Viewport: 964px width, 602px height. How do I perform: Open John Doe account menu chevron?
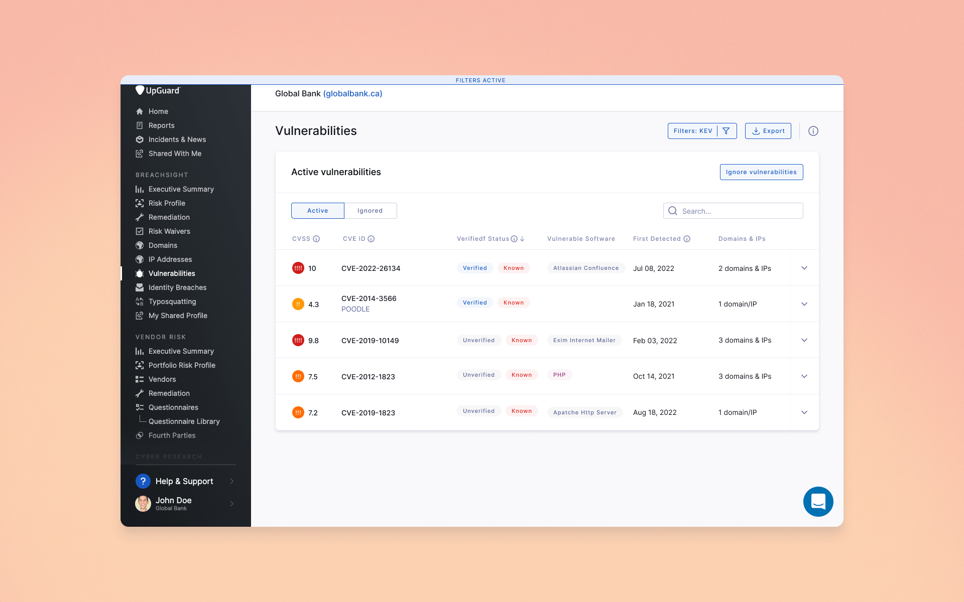click(x=232, y=504)
